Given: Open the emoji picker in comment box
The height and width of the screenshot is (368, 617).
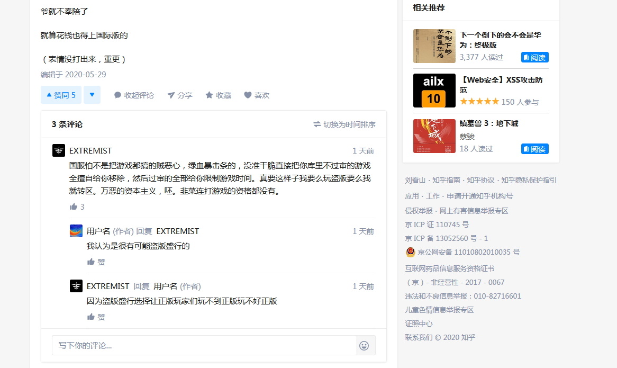Looking at the screenshot, I should (x=365, y=346).
